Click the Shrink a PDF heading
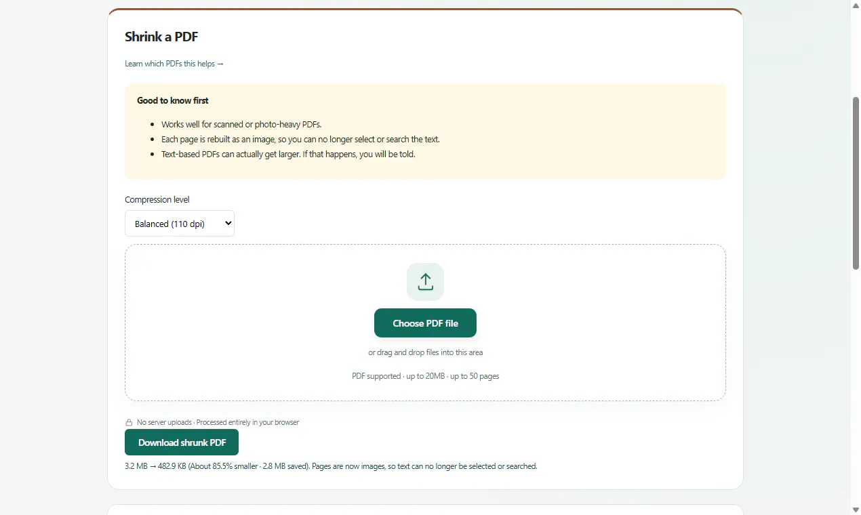861x515 pixels. (x=161, y=37)
